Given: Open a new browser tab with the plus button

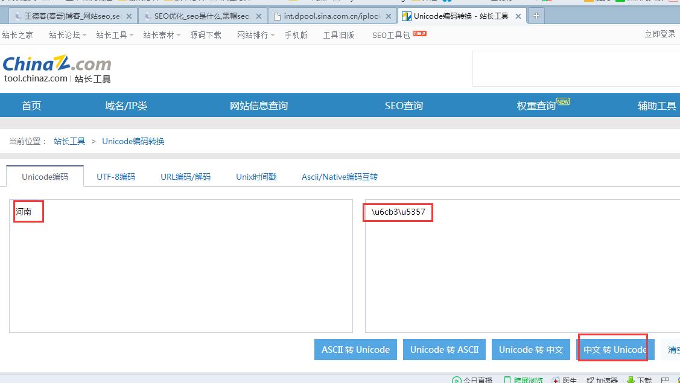Looking at the screenshot, I should point(536,16).
